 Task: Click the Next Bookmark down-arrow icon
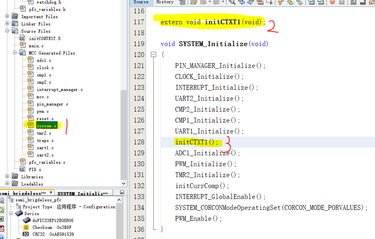[290, 2]
